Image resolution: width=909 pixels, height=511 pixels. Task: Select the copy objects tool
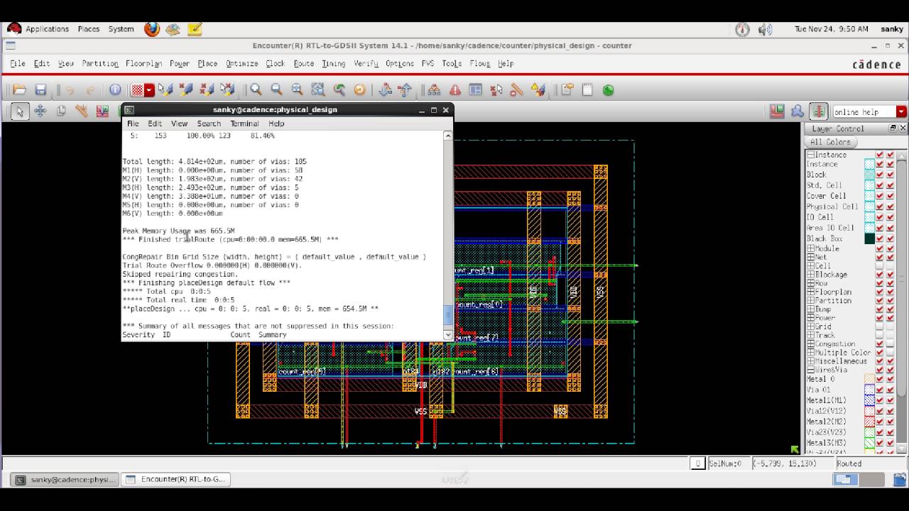[61, 111]
